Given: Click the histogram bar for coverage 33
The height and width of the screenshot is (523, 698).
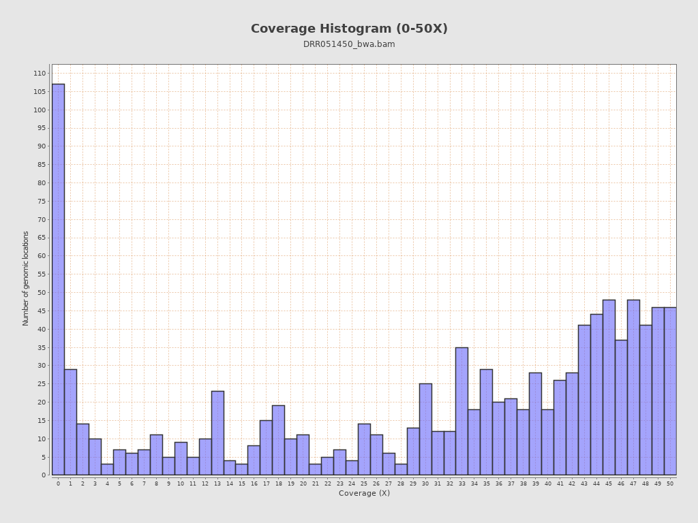Looking at the screenshot, I should (x=462, y=411).
